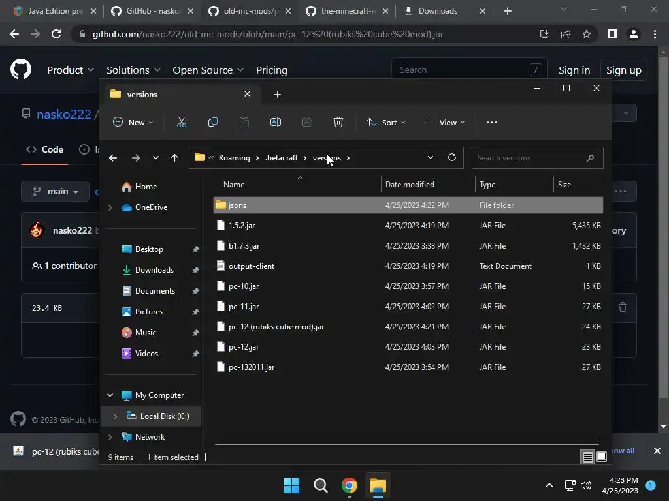Open the main branch dropdown on GitHub
The image size is (669, 501).
click(x=56, y=191)
